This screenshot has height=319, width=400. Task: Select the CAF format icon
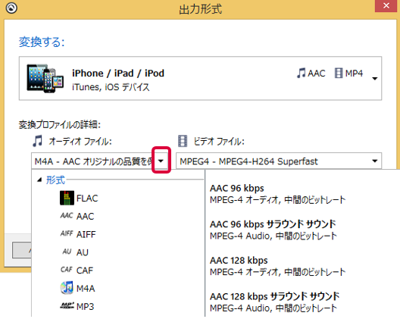67,270
